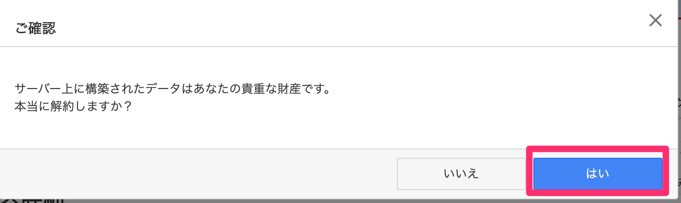Answer いいえ to the 解約 prompt

click(461, 174)
